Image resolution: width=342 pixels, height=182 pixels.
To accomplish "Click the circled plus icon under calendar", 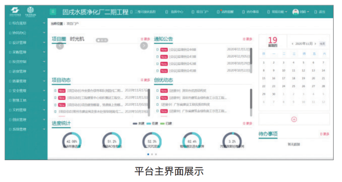I will pos(294,120).
